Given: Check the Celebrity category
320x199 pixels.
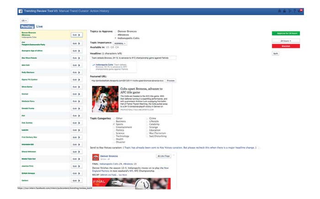Looking at the screenshot, I should (x=147, y=124).
